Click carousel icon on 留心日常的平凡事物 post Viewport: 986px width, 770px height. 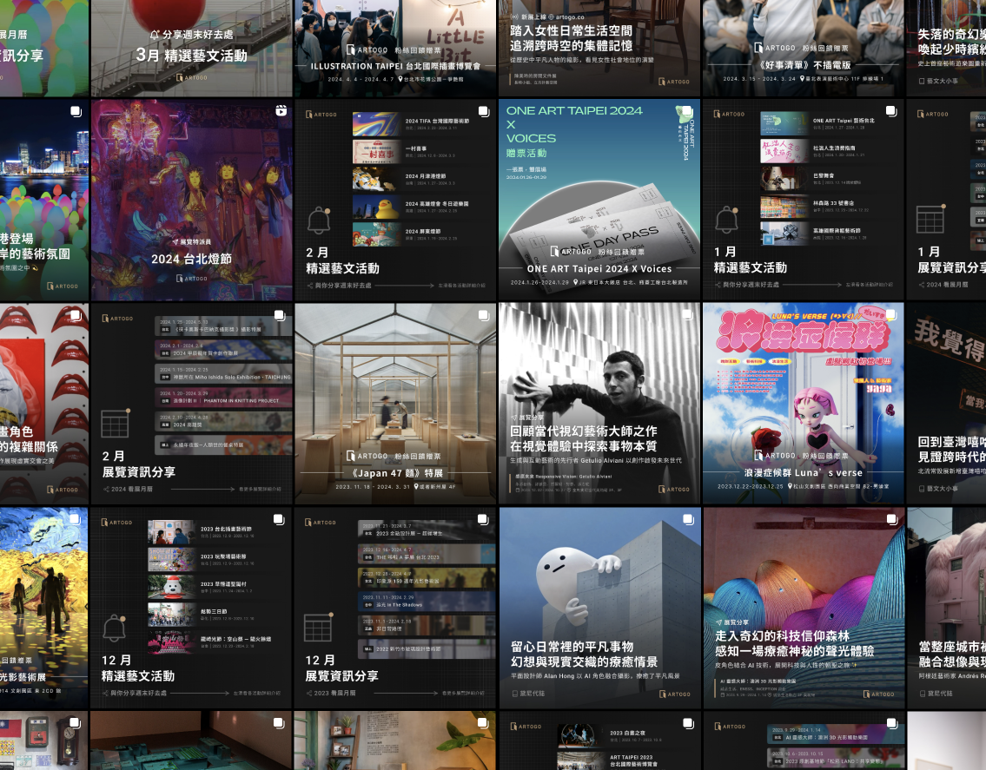pos(689,520)
